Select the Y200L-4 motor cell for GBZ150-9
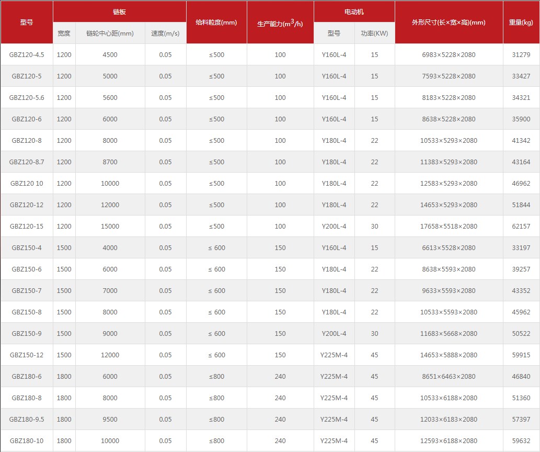Image resolution: width=540 pixels, height=452 pixels. point(334,334)
